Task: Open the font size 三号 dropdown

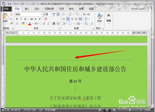Action: pyautogui.click(x=51, y=14)
